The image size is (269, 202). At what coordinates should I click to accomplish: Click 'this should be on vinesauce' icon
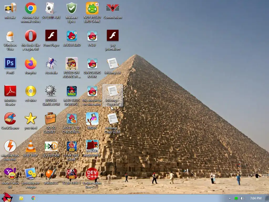pos(92,91)
